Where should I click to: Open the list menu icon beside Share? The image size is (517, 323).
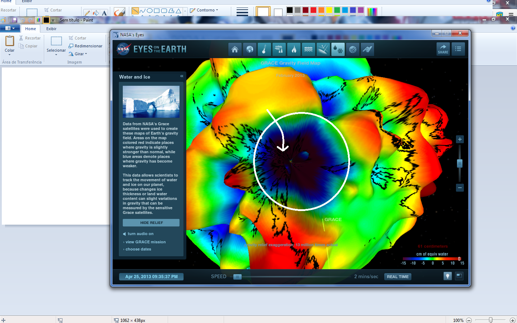tap(458, 49)
